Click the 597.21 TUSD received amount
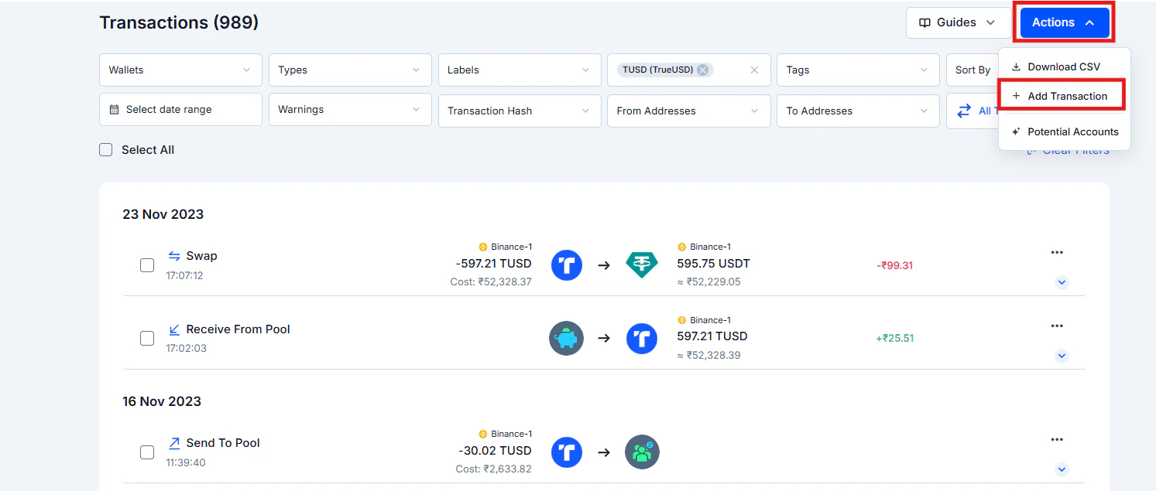The image size is (1156, 491). pos(712,336)
